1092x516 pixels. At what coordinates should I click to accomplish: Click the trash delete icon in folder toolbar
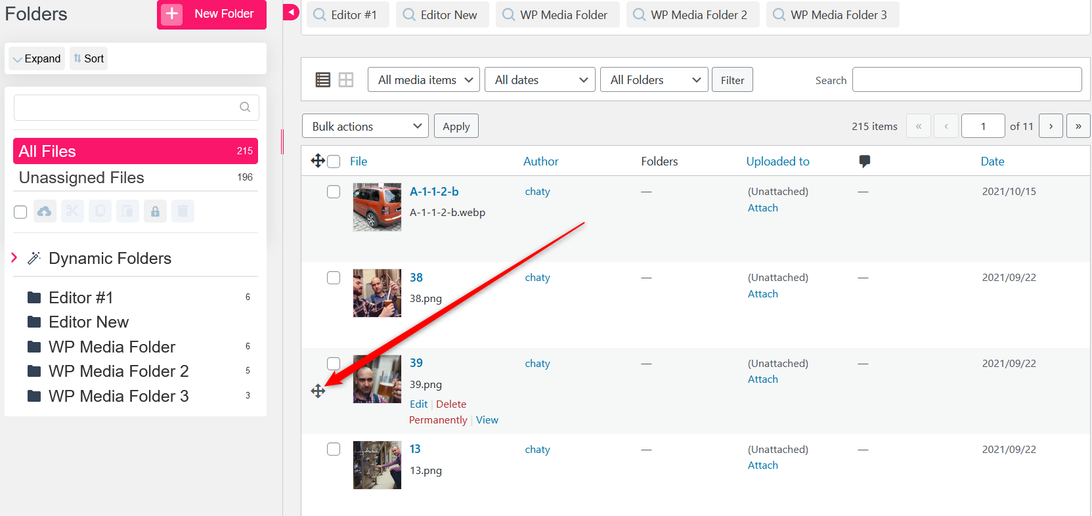point(183,211)
